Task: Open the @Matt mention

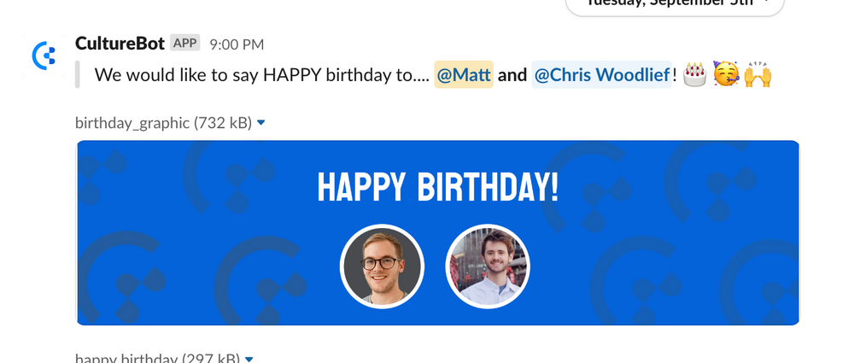Action: pyautogui.click(x=464, y=74)
